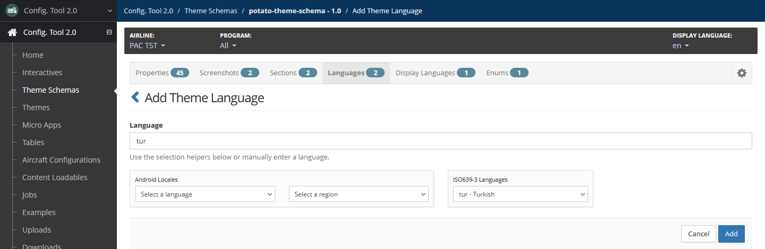Expand the top Config. Tool 2.0 switcher

(110, 10)
